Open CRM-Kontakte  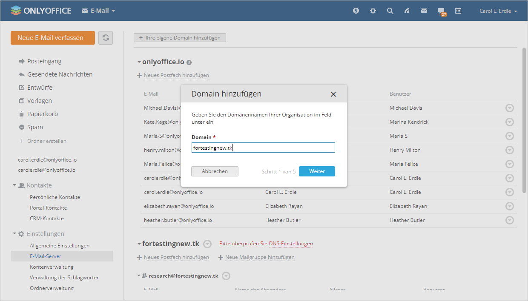(46, 219)
